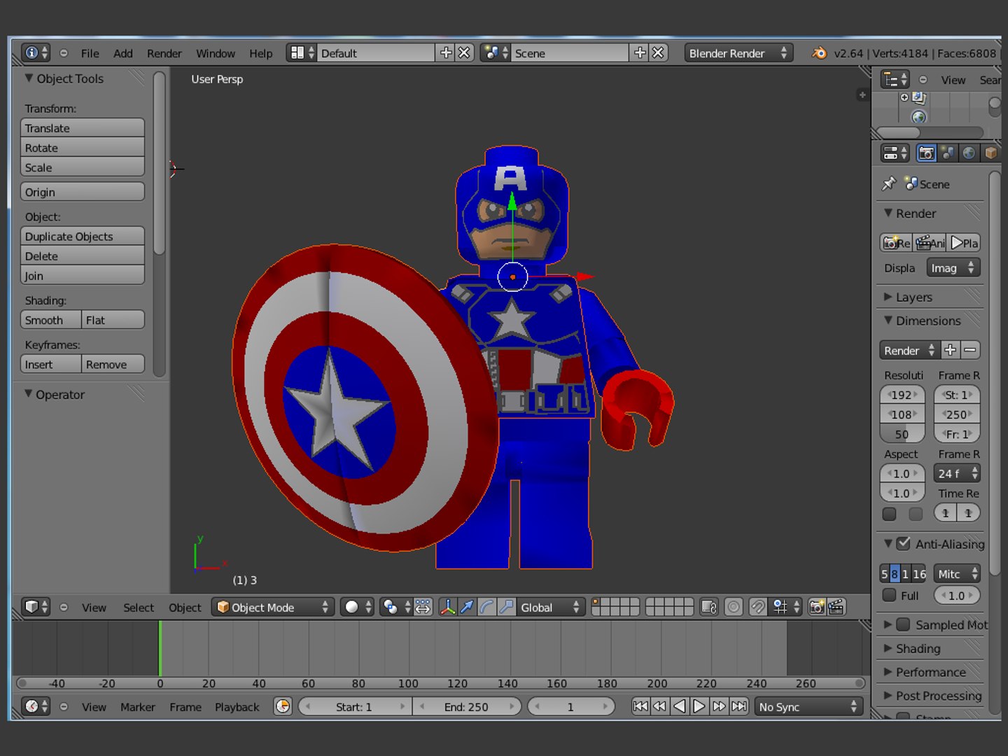Open the Add menu in top bar
This screenshot has height=756, width=1008.
[x=122, y=53]
